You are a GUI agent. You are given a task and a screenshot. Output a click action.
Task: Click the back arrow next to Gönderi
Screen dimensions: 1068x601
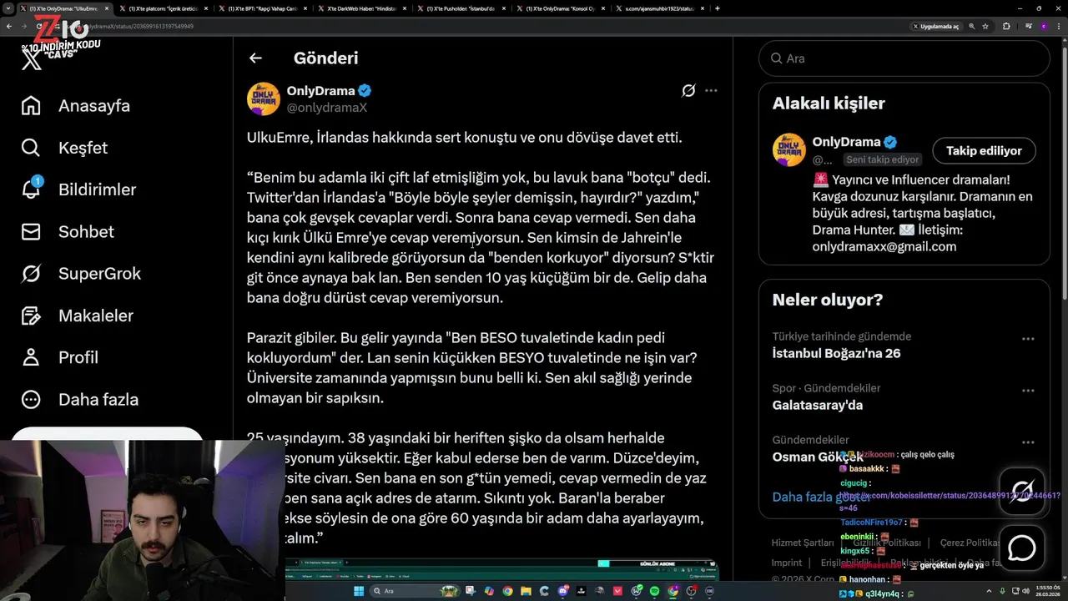(x=255, y=58)
